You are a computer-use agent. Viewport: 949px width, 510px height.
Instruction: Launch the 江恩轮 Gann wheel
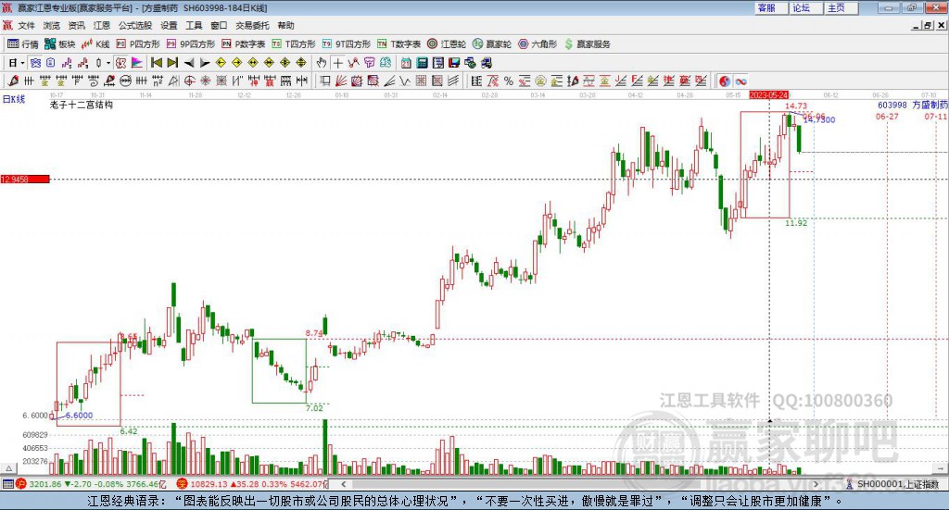(x=447, y=44)
